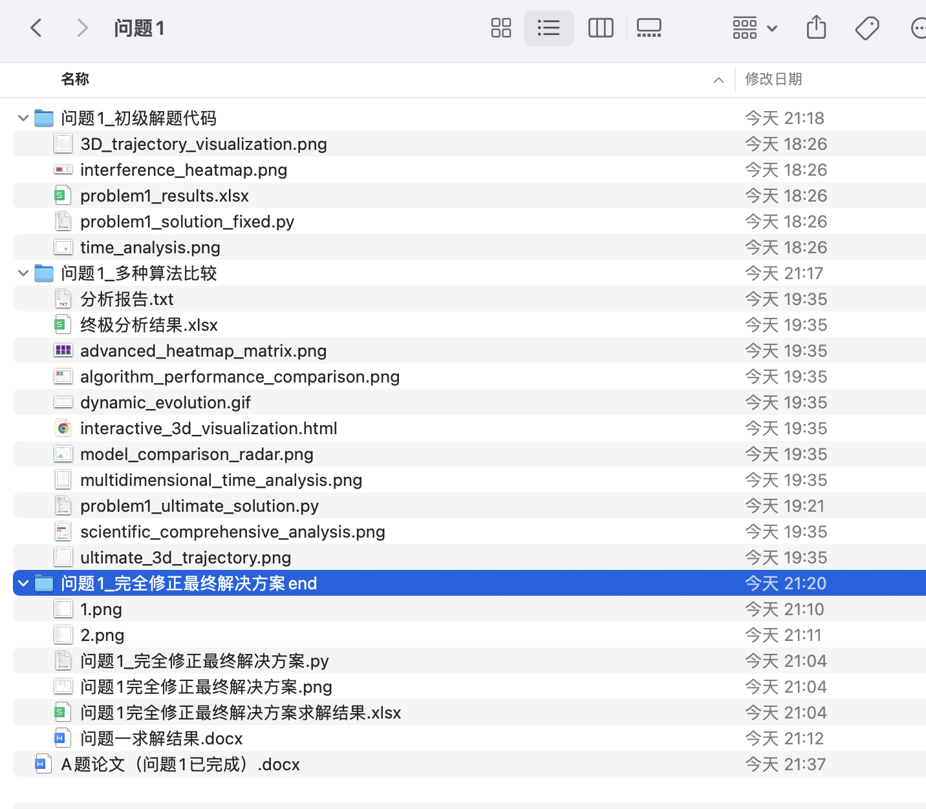Viewport: 926px width, 809px height.
Task: Click the 今天 21:37 modified date cell
Action: pos(785,764)
